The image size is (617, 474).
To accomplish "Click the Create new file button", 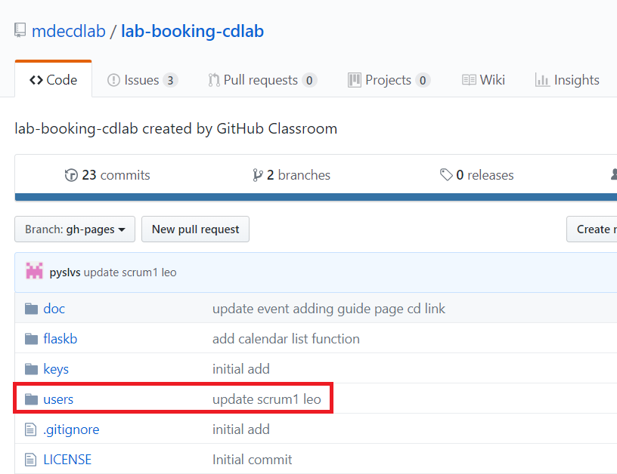I will tap(592, 229).
